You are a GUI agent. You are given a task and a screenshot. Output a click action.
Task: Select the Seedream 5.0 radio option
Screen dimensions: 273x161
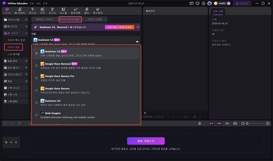coord(36,53)
